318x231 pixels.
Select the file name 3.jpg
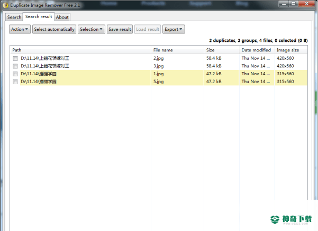pos(158,66)
